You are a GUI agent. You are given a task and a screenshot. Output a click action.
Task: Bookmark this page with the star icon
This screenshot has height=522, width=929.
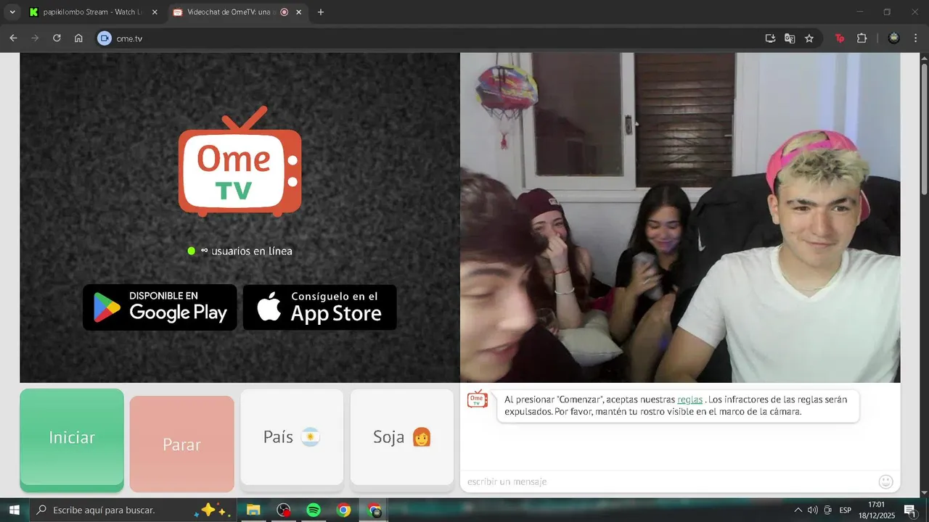[809, 38]
